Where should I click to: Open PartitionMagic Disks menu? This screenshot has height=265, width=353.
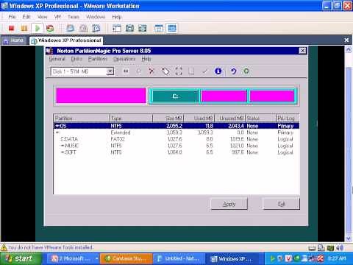tap(76, 59)
